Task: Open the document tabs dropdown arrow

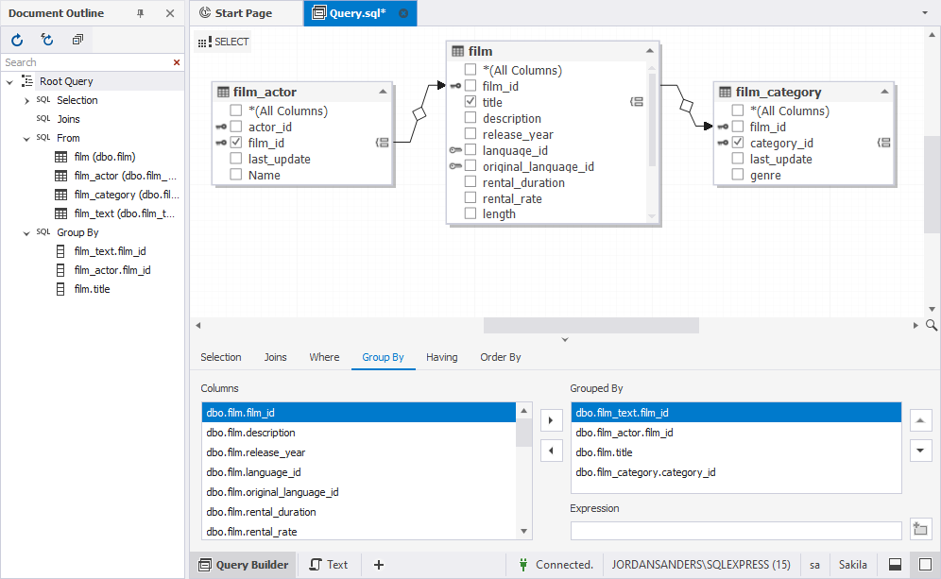Action: click(925, 13)
